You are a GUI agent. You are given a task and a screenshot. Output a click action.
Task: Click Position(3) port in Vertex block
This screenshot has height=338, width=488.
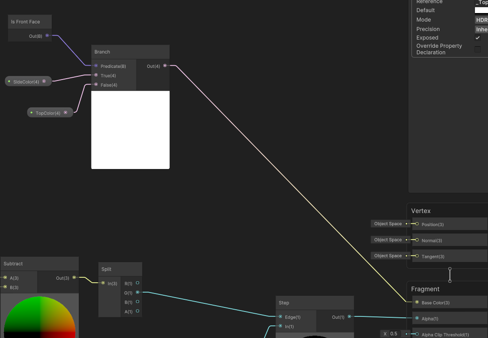coord(417,224)
